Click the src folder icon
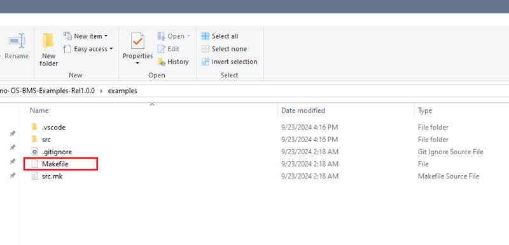This screenshot has height=245, width=509. click(x=34, y=140)
